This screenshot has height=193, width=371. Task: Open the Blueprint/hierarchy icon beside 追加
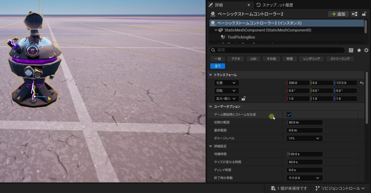pyautogui.click(x=354, y=14)
